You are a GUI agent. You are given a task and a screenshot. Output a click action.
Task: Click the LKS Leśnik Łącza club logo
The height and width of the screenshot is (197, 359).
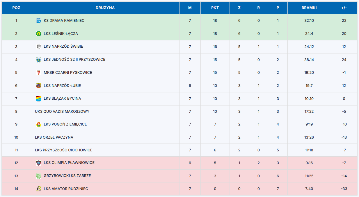pyautogui.click(x=38, y=34)
